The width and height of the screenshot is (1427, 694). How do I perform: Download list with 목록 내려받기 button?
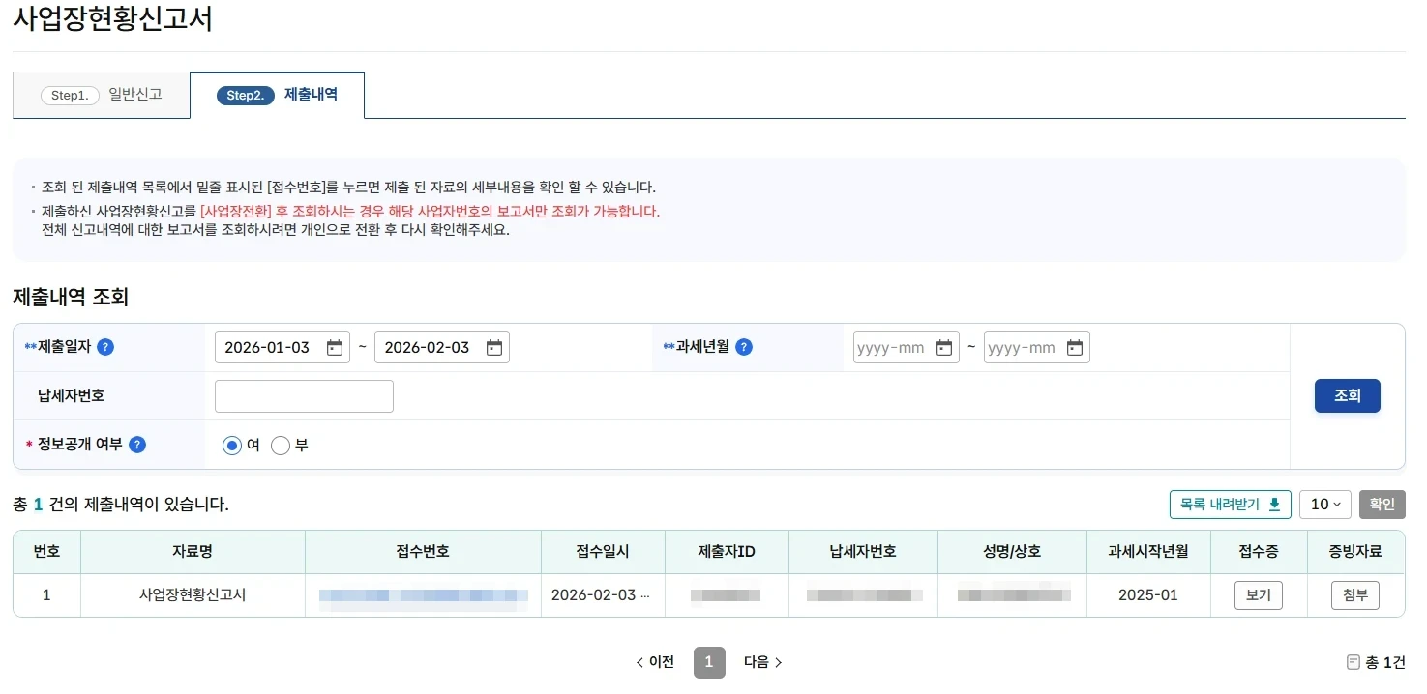click(x=1230, y=505)
